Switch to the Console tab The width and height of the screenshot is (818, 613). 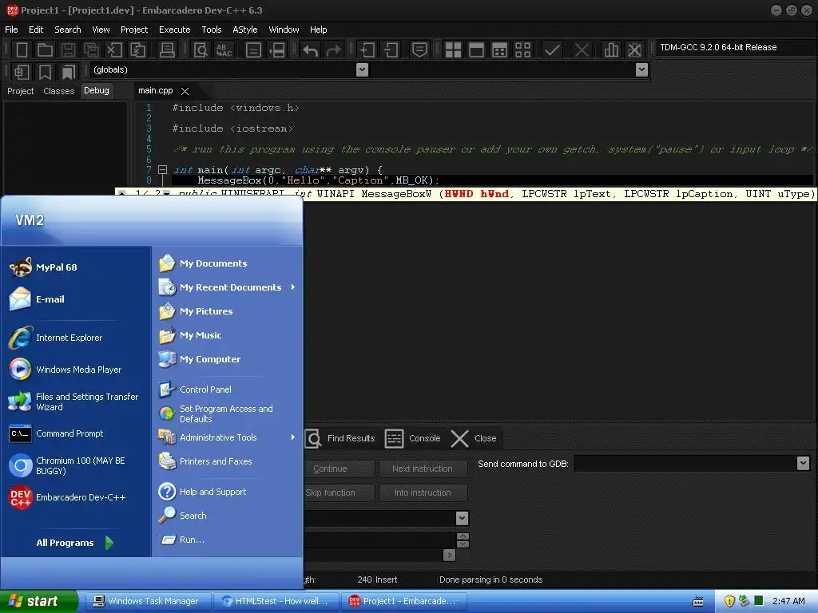[x=413, y=438]
